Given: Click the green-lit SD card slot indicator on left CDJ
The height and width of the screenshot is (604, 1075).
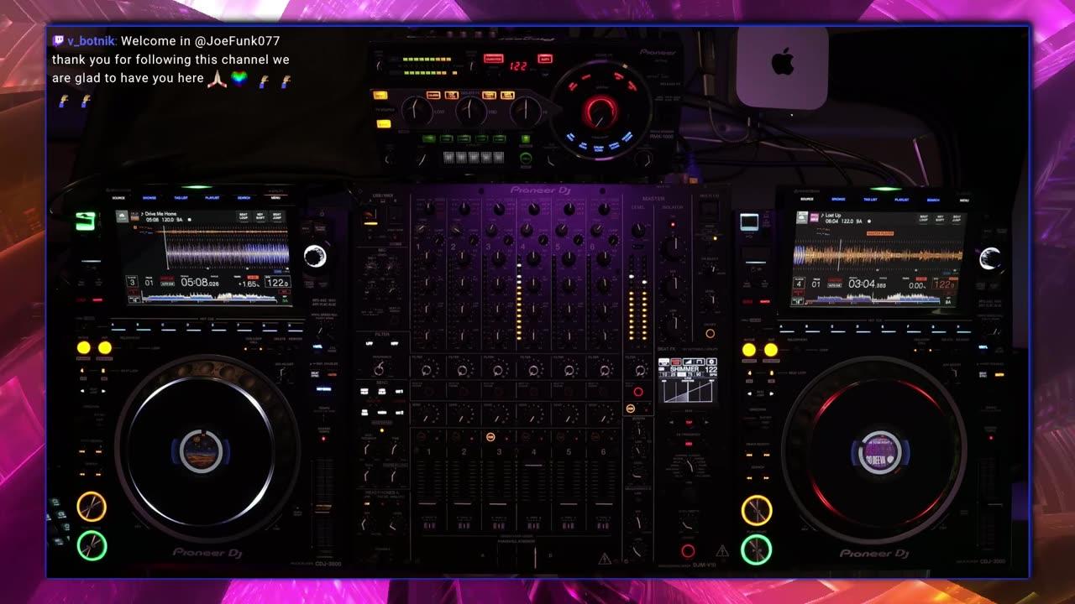Looking at the screenshot, I should pos(84,221).
